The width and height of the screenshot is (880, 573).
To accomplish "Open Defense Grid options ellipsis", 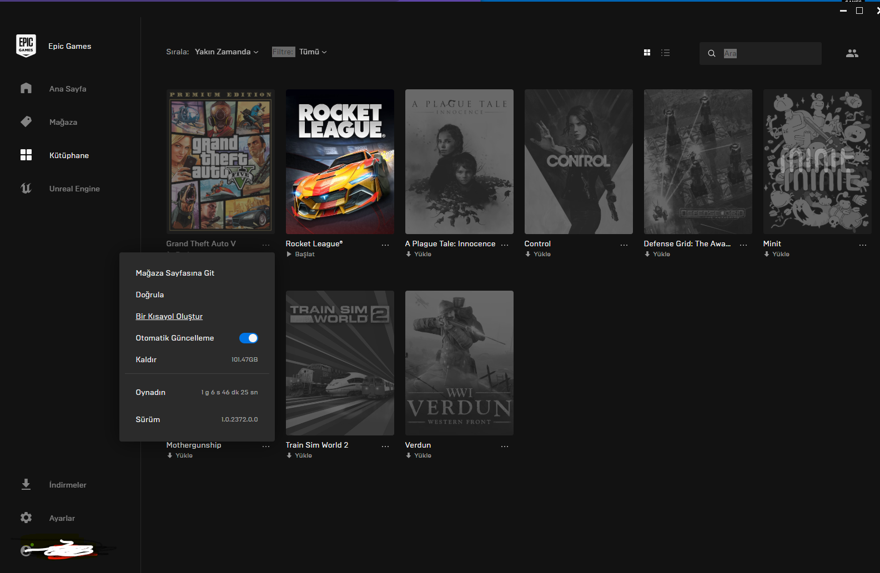I will (x=743, y=245).
